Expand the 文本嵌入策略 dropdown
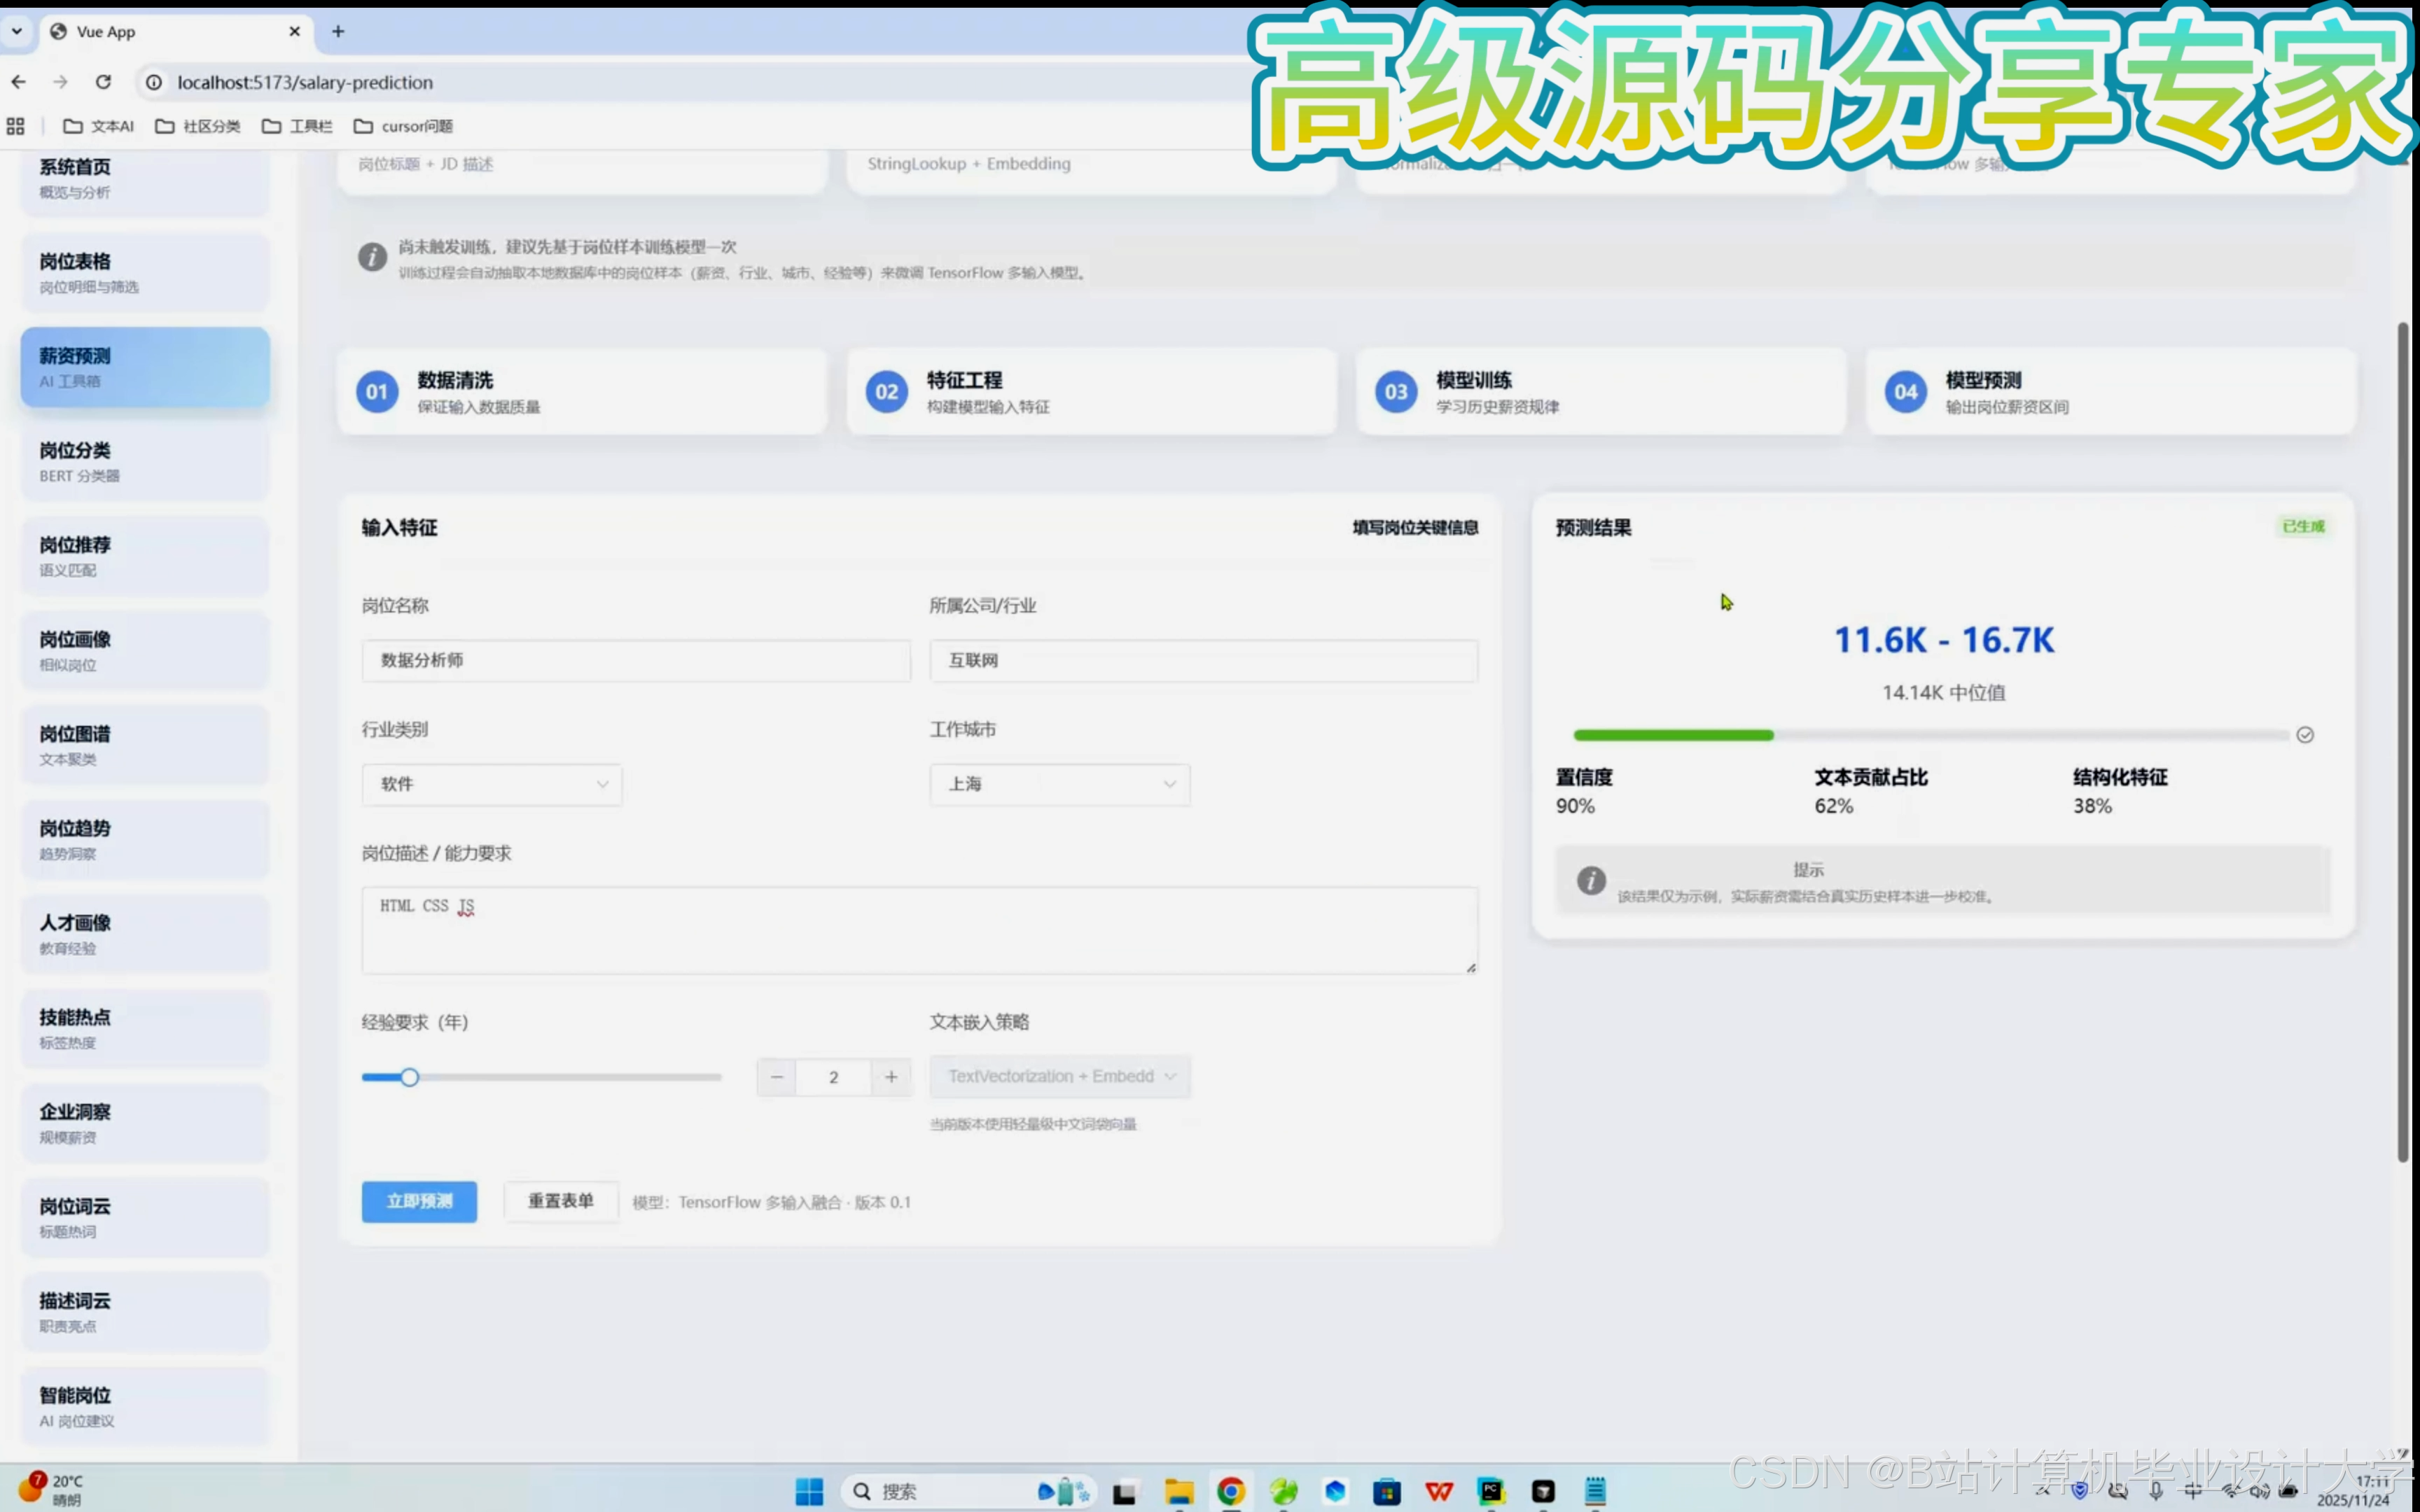 1059,1076
